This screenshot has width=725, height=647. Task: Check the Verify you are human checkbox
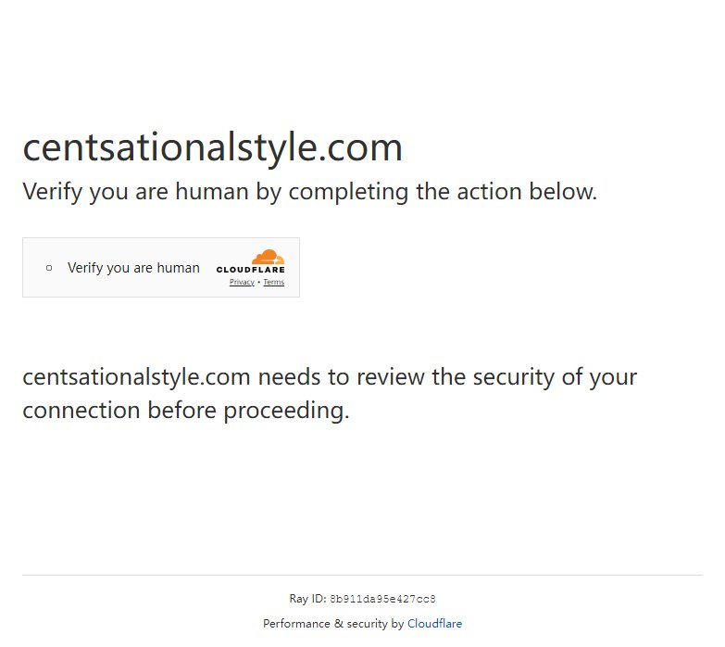pyautogui.click(x=49, y=268)
